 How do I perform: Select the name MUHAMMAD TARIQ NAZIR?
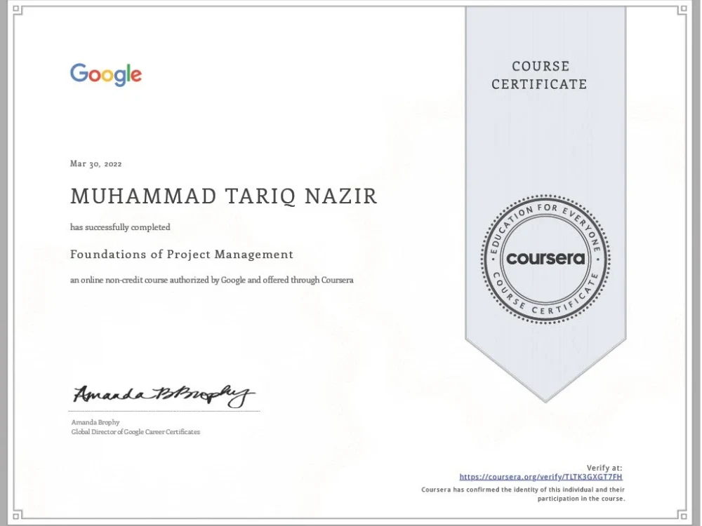tap(224, 196)
